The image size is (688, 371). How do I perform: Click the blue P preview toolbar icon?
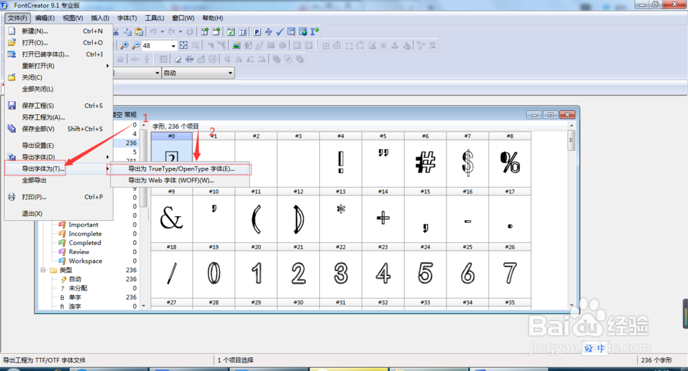click(257, 32)
